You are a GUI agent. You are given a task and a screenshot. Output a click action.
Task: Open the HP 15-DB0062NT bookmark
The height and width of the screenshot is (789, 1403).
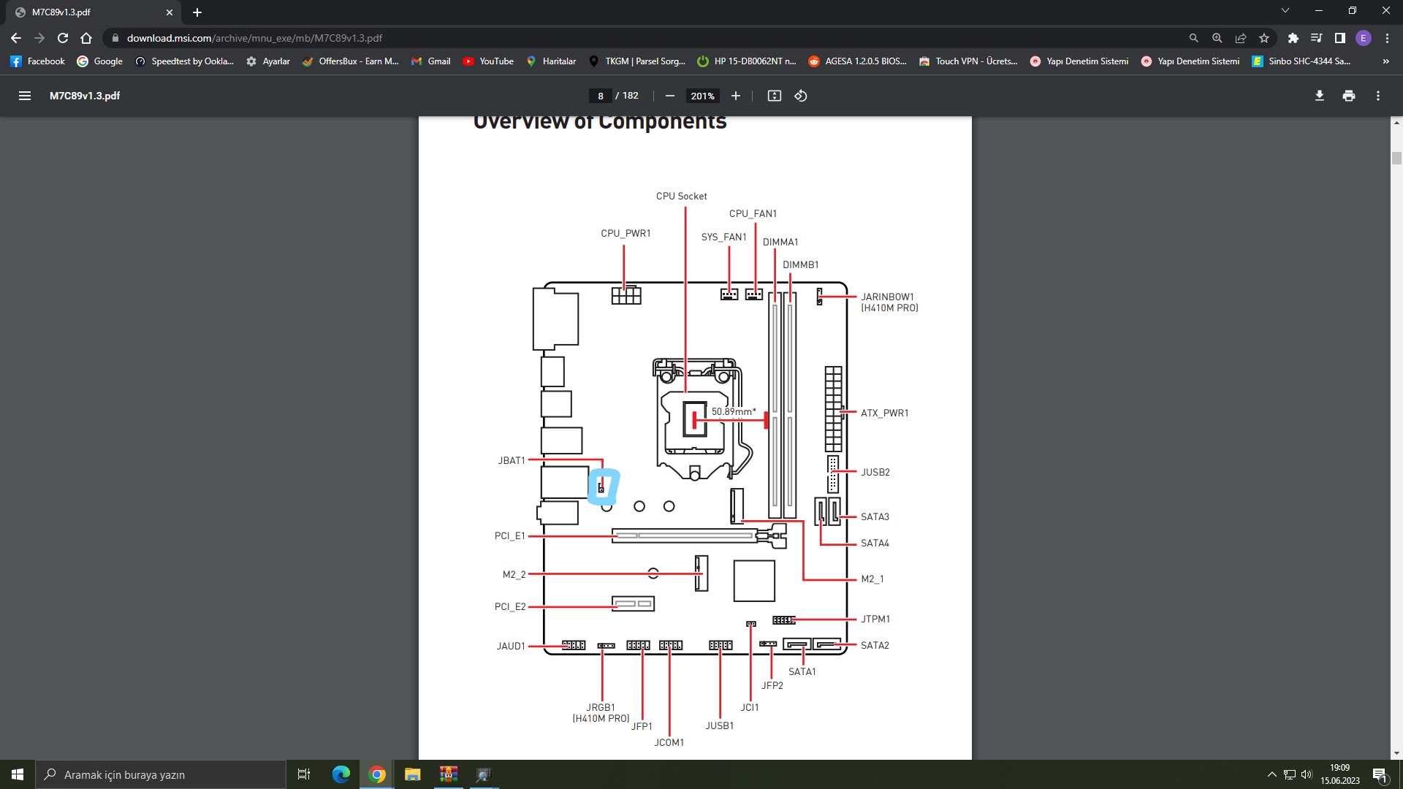747,61
